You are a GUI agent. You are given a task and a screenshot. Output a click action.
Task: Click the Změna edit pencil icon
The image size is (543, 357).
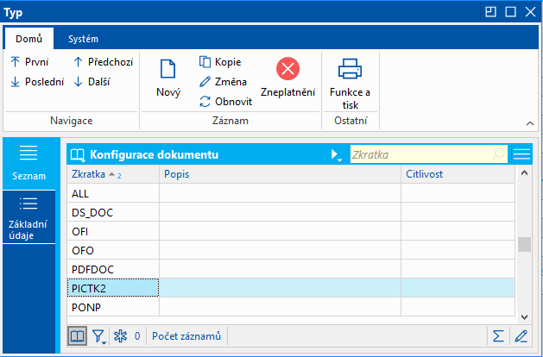[205, 82]
